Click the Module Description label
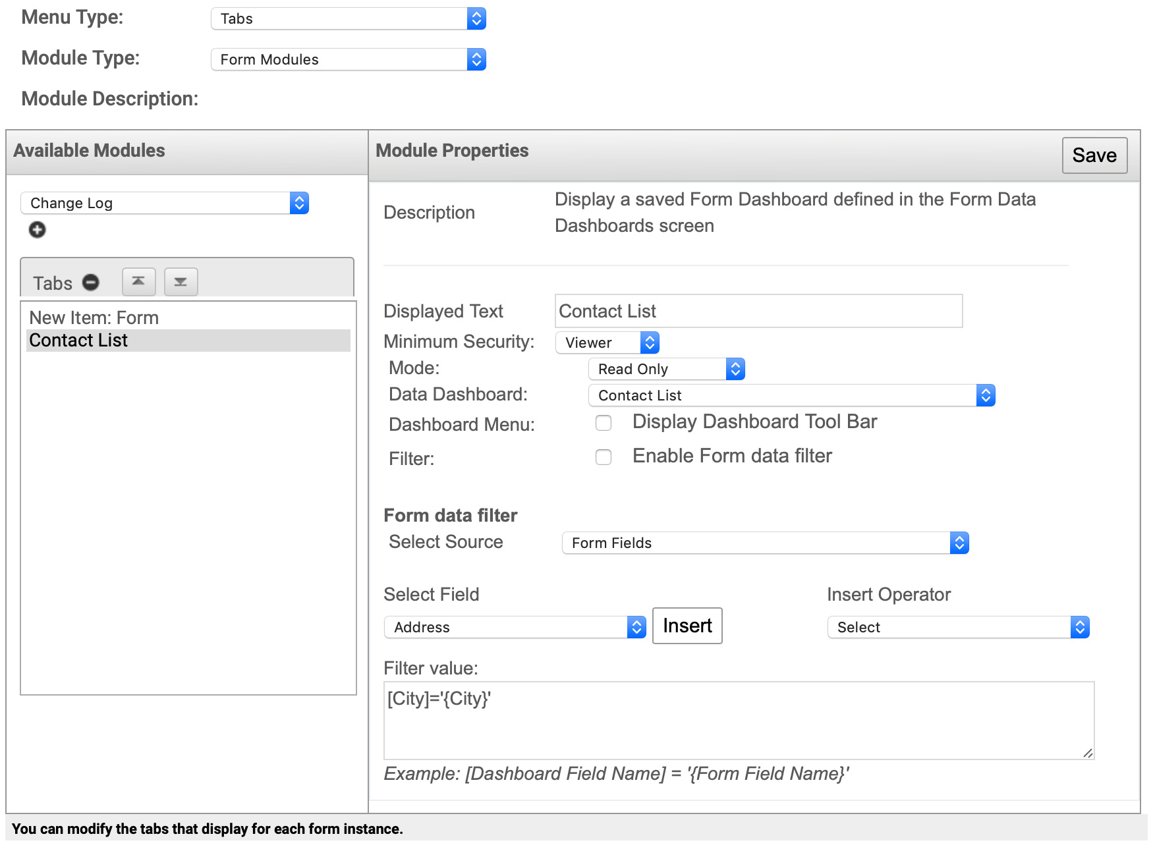 (x=110, y=99)
